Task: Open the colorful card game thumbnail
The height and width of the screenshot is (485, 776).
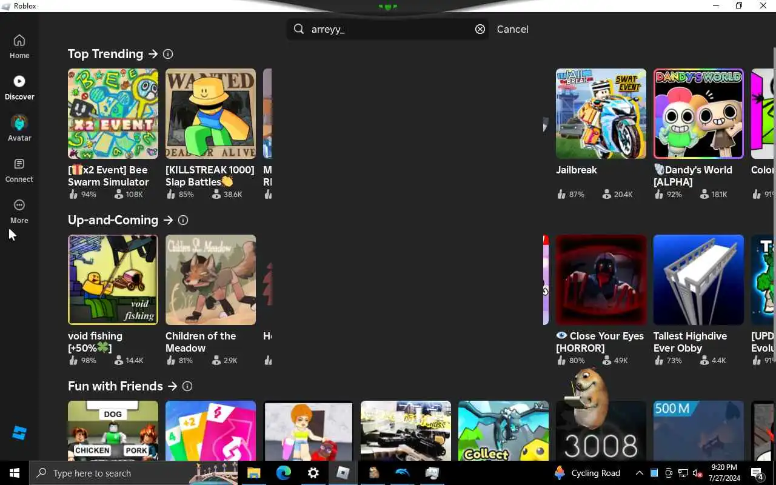Action: [210, 430]
